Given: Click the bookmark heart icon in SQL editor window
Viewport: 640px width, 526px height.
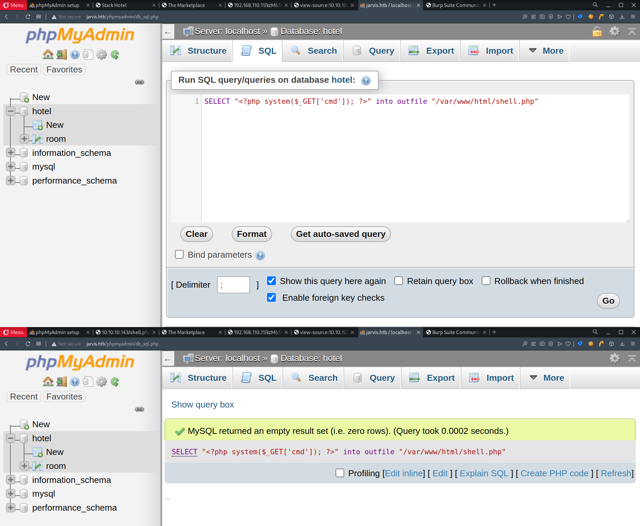Looking at the screenshot, I should 568,17.
